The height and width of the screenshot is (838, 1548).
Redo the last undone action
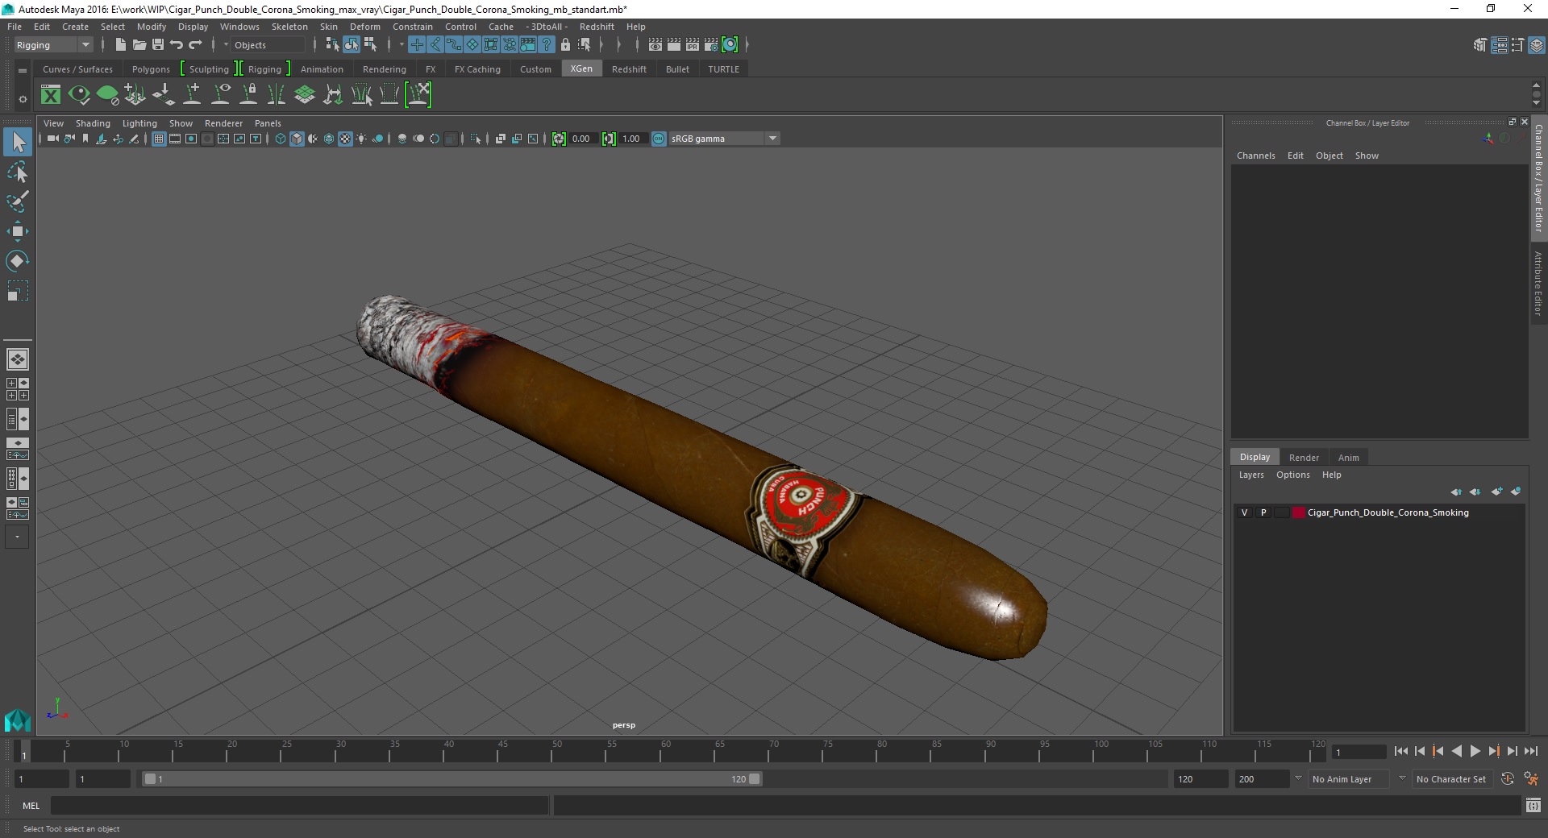195,45
